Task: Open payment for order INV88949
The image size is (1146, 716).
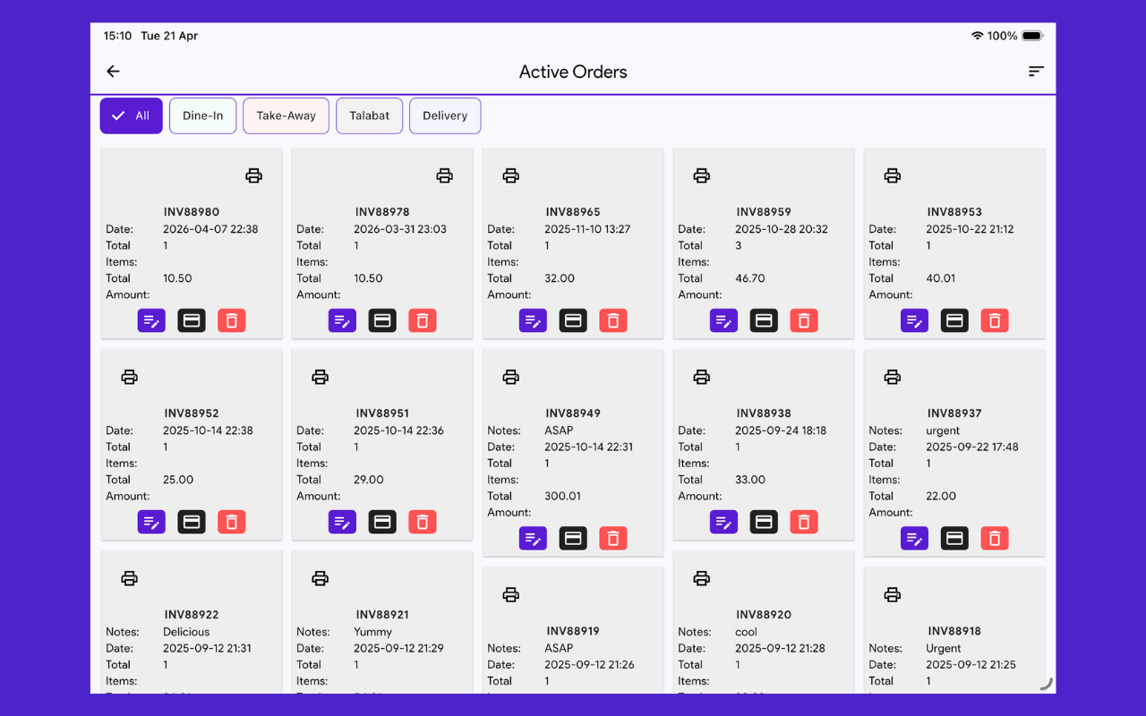Action: [573, 538]
